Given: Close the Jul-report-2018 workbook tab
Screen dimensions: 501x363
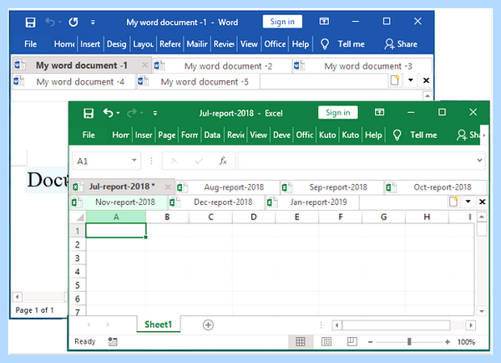Looking at the screenshot, I should click(168, 187).
